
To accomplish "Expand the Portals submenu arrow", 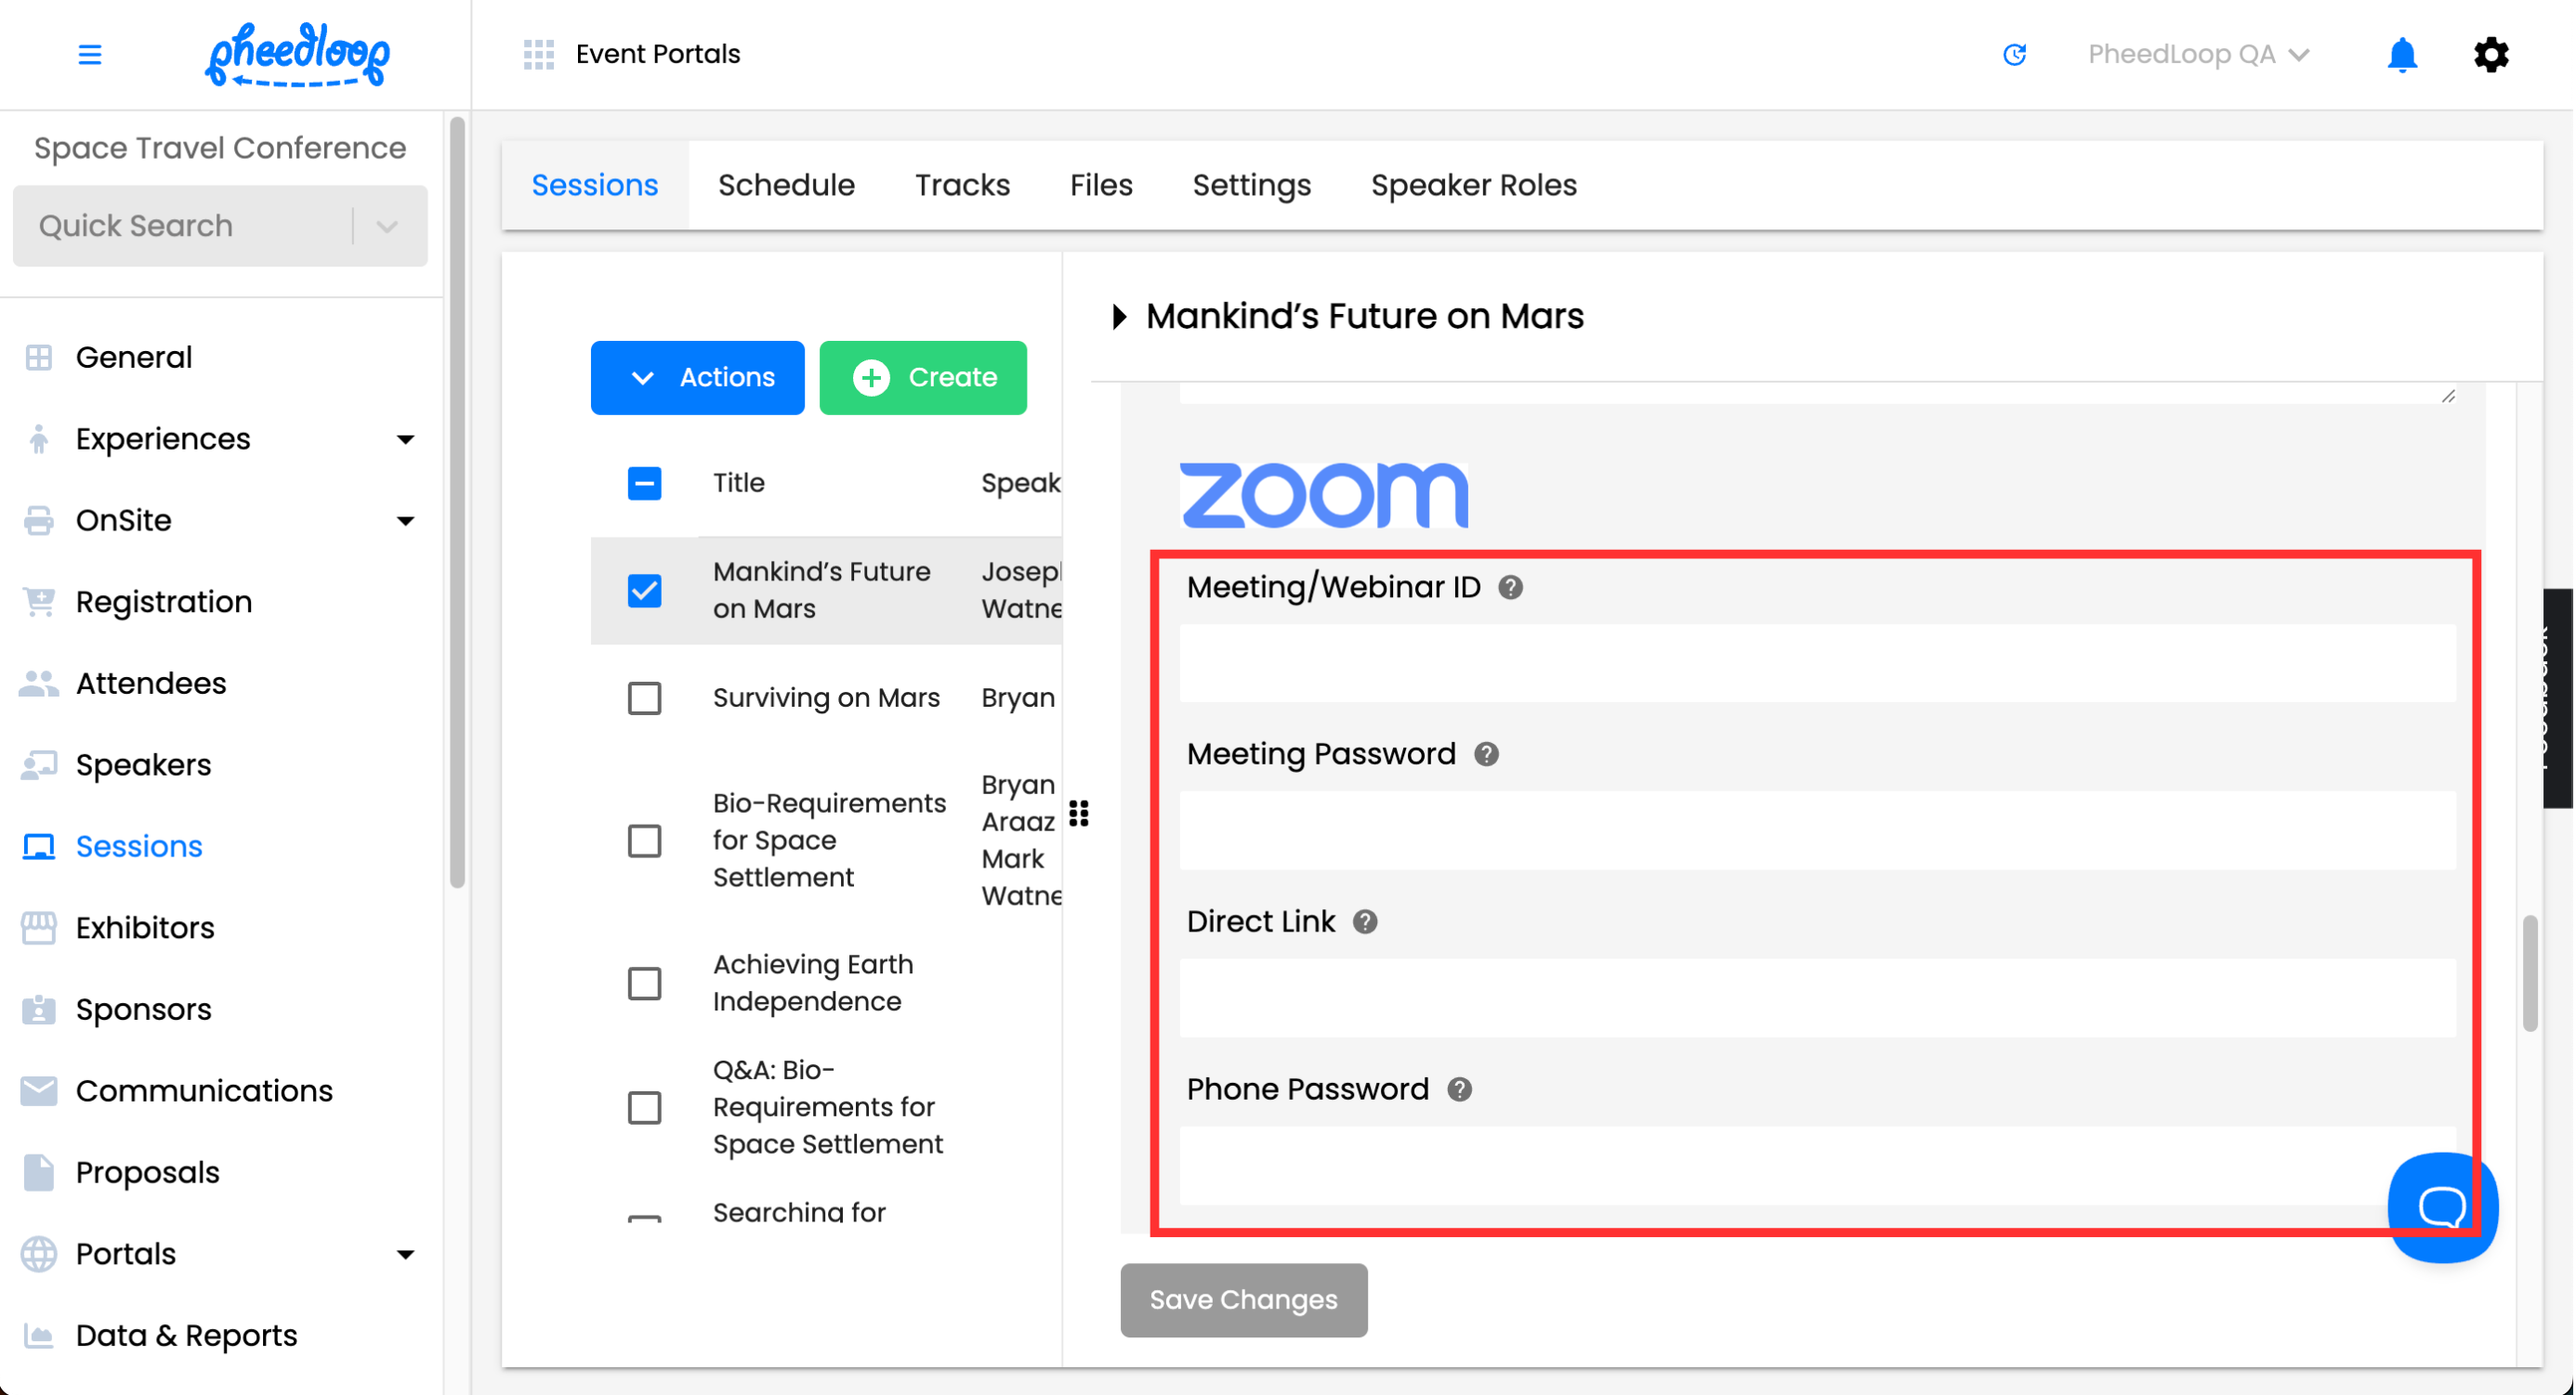I will [x=405, y=1255].
